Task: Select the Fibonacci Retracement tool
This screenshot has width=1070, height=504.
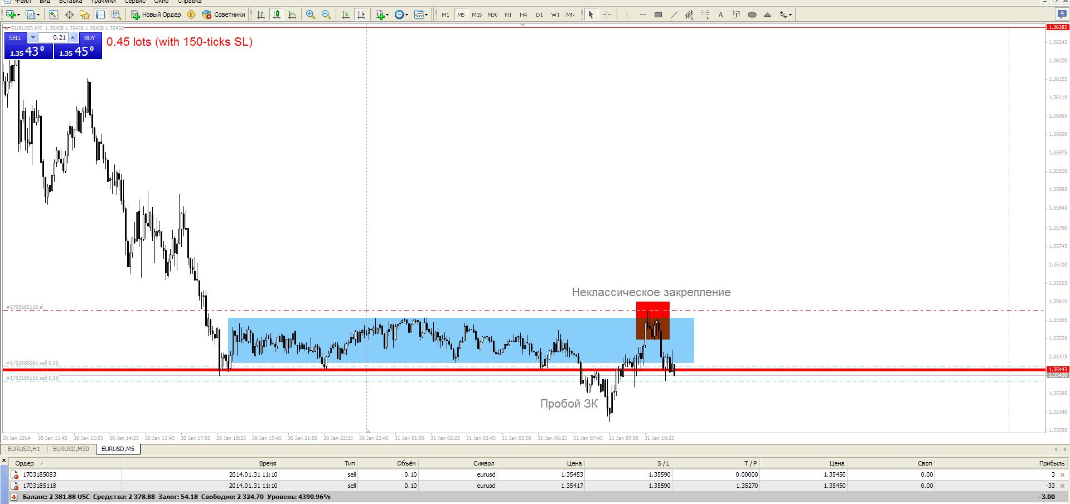Action: coord(705,15)
